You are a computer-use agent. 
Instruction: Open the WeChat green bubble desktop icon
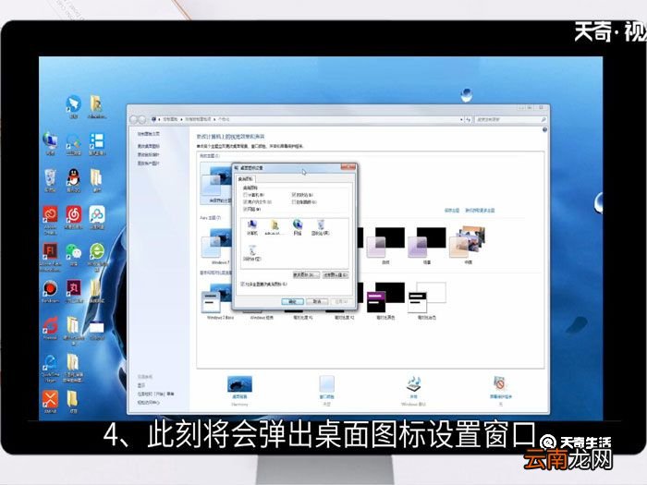coord(73,254)
